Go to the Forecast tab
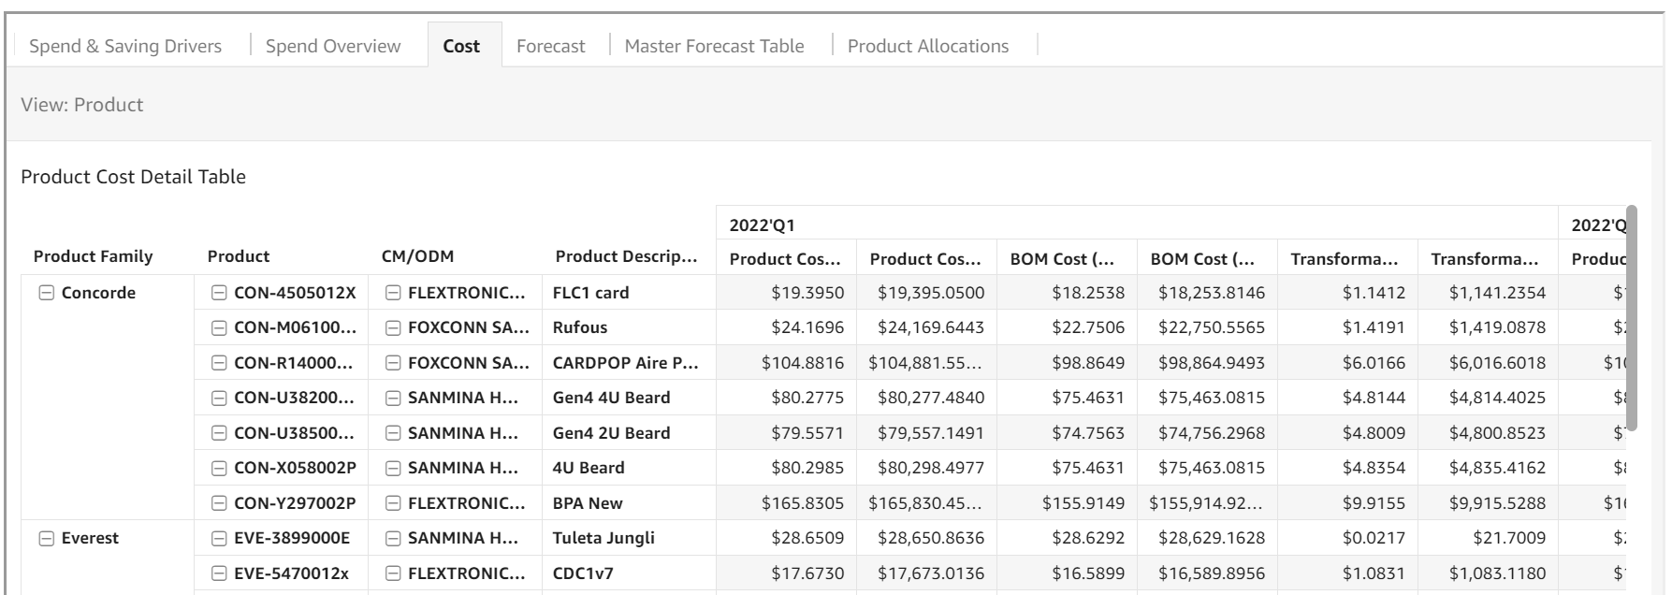Screen dimensions: 1672x595 [550, 46]
